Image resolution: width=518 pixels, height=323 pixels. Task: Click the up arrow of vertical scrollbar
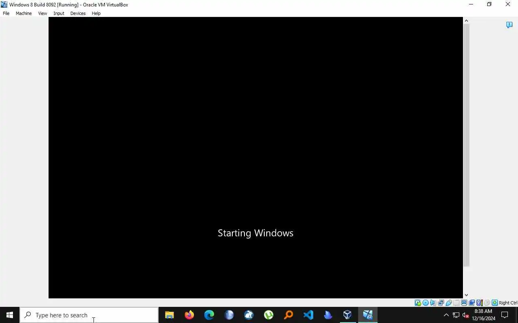(x=466, y=21)
